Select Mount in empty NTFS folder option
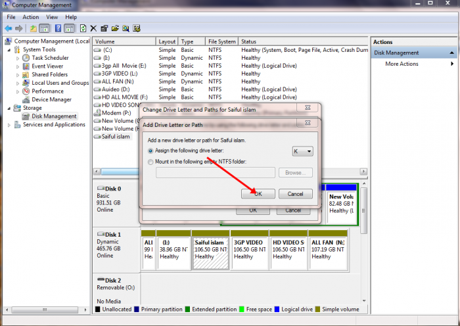This screenshot has height=326, width=460. (x=150, y=162)
